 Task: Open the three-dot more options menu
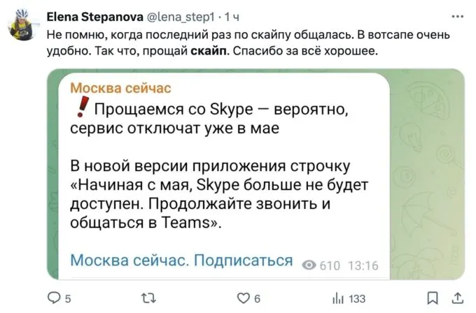tap(458, 15)
